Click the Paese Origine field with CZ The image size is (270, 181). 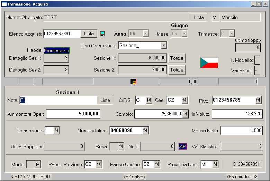(x=148, y=164)
